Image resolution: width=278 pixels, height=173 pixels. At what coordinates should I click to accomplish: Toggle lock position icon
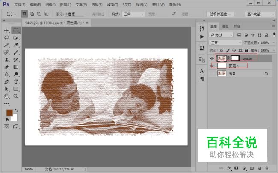[x=234, y=50]
